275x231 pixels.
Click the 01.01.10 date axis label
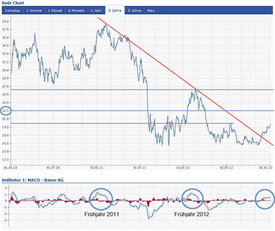coord(11,168)
